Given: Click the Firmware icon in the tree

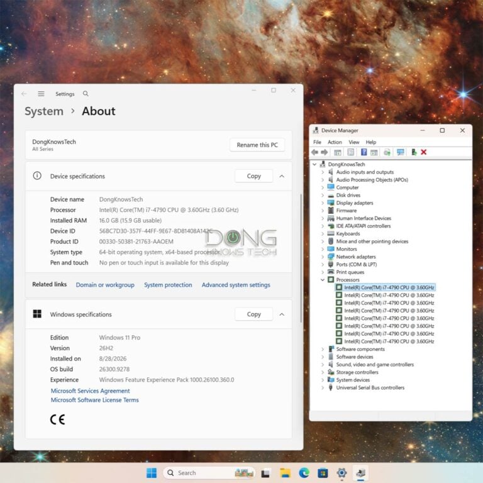Looking at the screenshot, I should coord(331,211).
